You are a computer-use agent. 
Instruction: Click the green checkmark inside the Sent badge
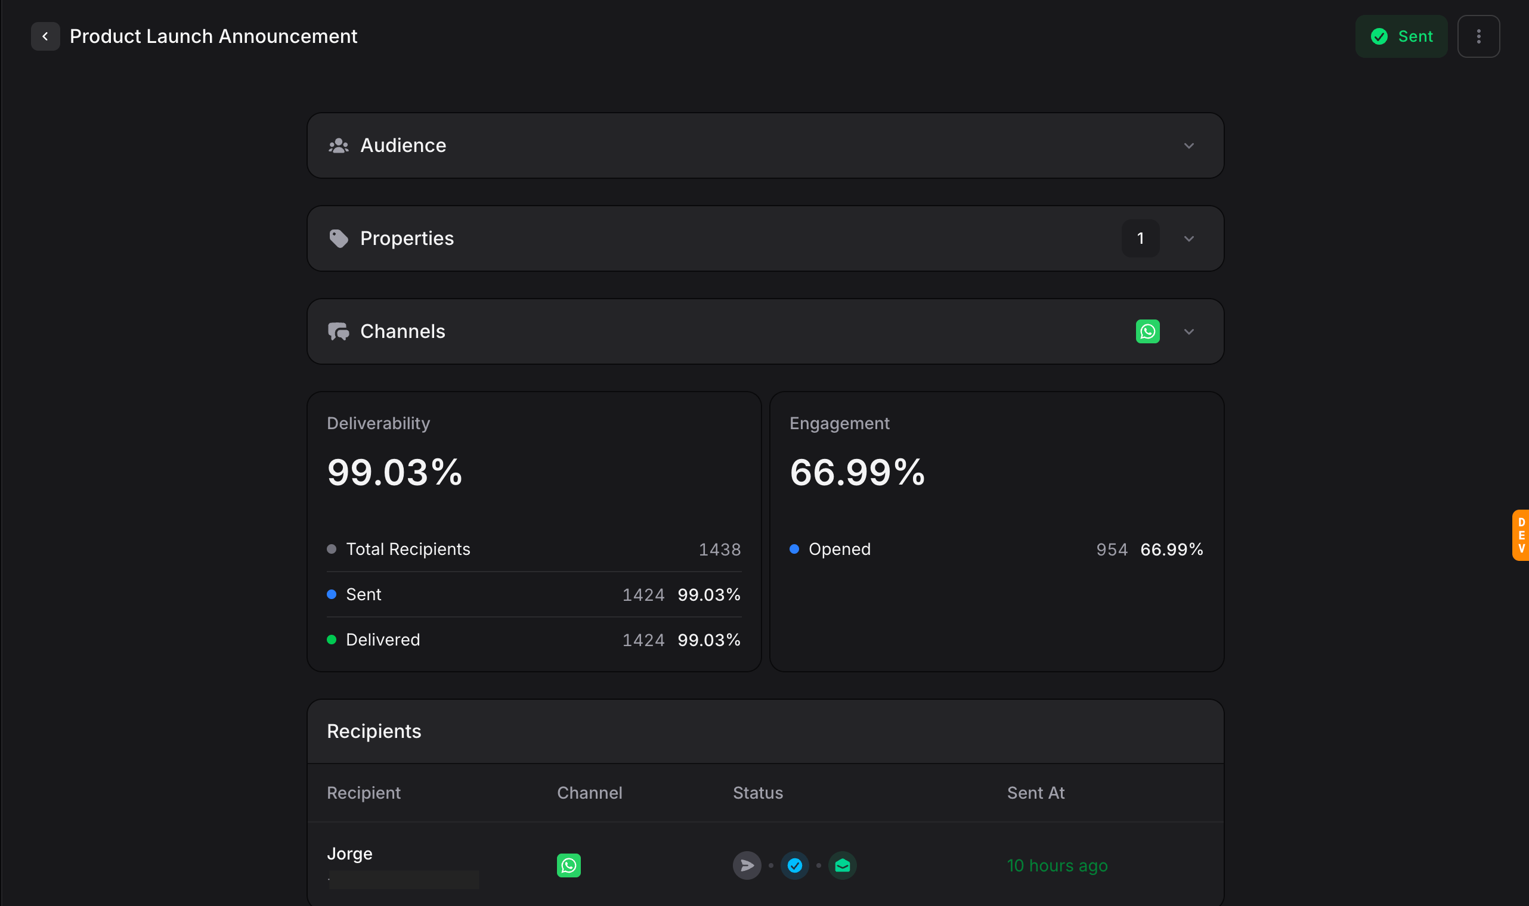click(1379, 36)
